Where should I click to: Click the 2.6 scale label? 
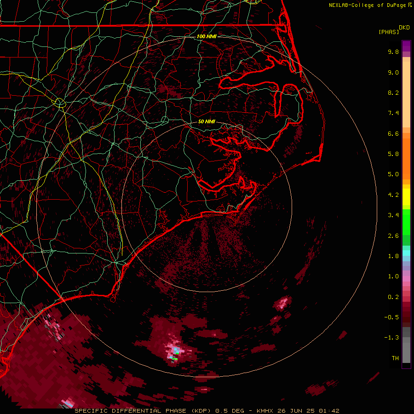393,236
